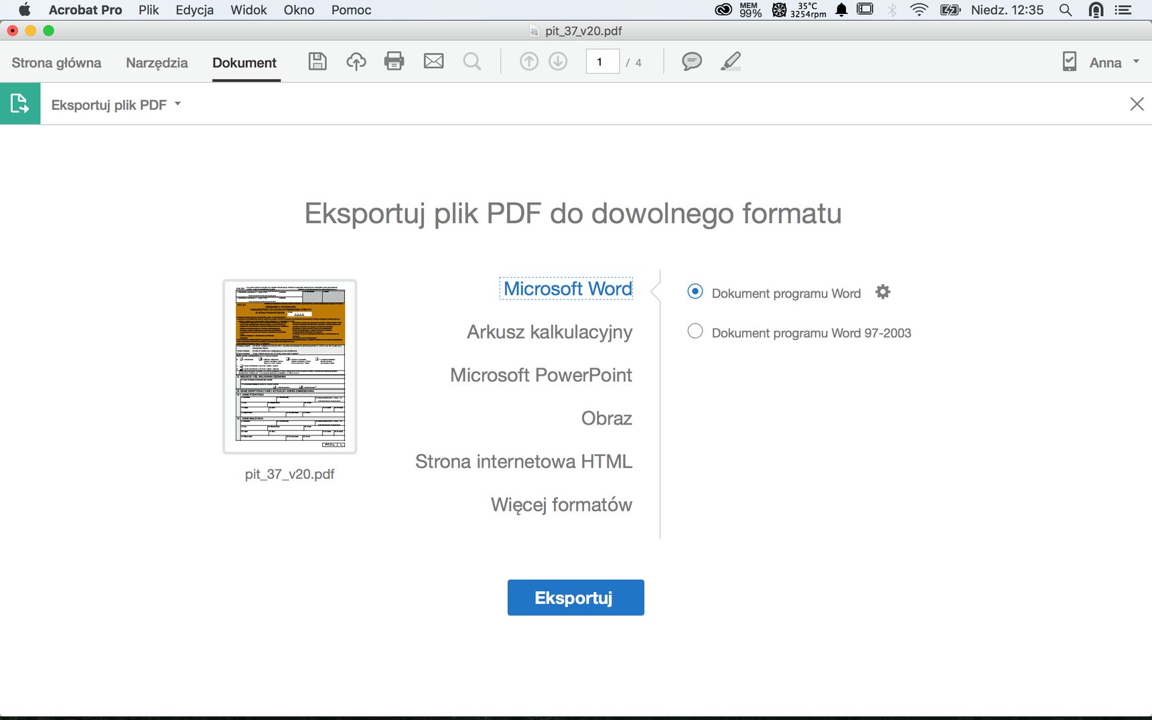Viewport: 1152px width, 720px height.
Task: Click the Bluetooth menu bar icon
Action: pyautogui.click(x=892, y=10)
